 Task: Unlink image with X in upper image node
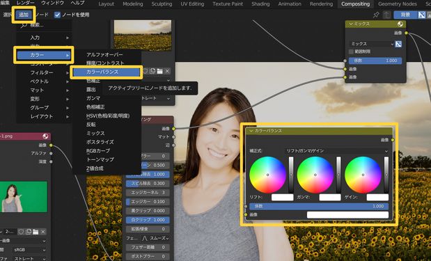tap(167, 72)
